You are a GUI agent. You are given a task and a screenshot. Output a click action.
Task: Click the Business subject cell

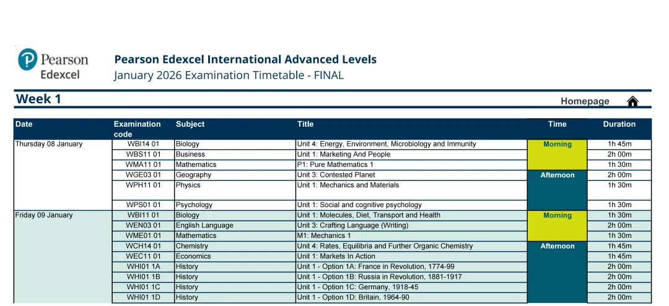235,155
